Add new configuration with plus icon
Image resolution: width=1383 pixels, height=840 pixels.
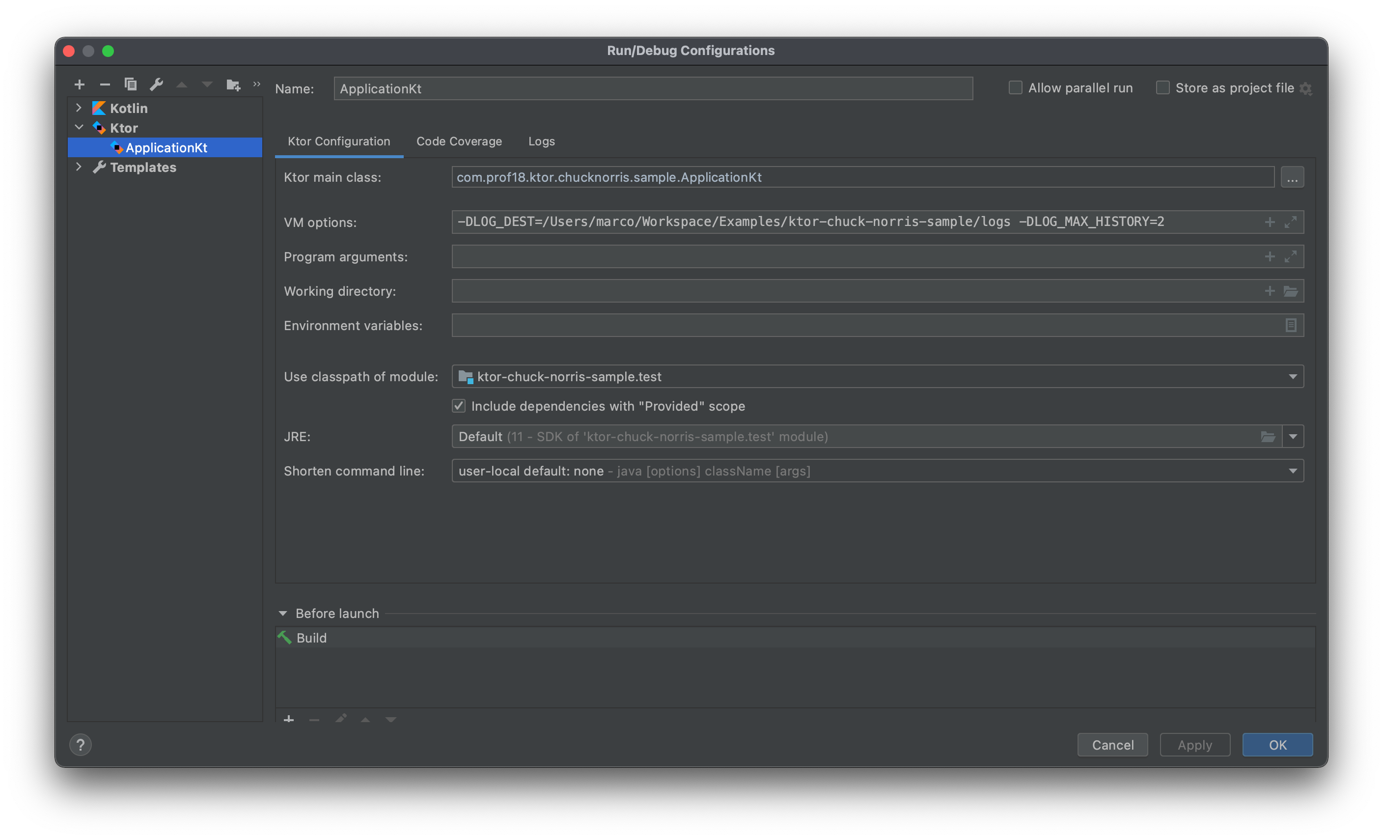79,85
